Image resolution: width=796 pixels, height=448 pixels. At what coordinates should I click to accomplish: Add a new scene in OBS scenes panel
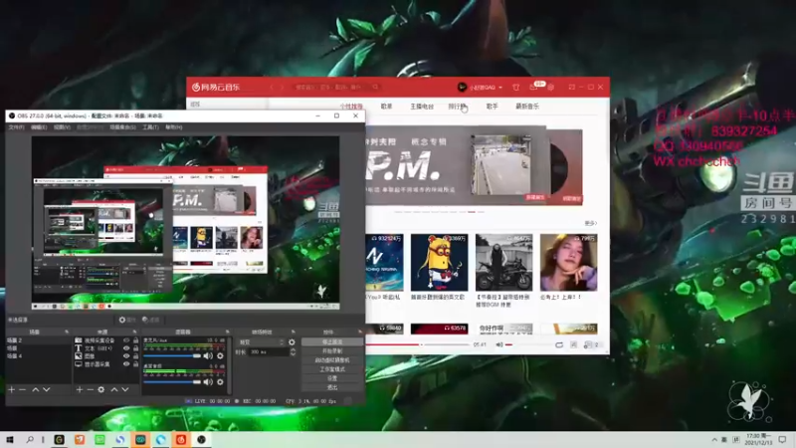12,389
